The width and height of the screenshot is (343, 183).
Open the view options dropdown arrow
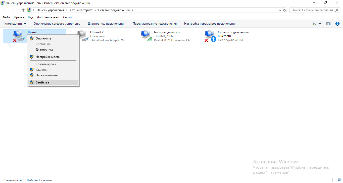pyautogui.click(x=320, y=24)
